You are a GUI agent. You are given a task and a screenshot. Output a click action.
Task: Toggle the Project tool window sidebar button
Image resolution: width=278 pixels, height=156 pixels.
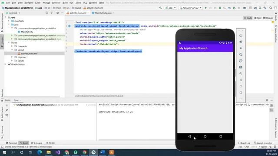tap(2, 42)
